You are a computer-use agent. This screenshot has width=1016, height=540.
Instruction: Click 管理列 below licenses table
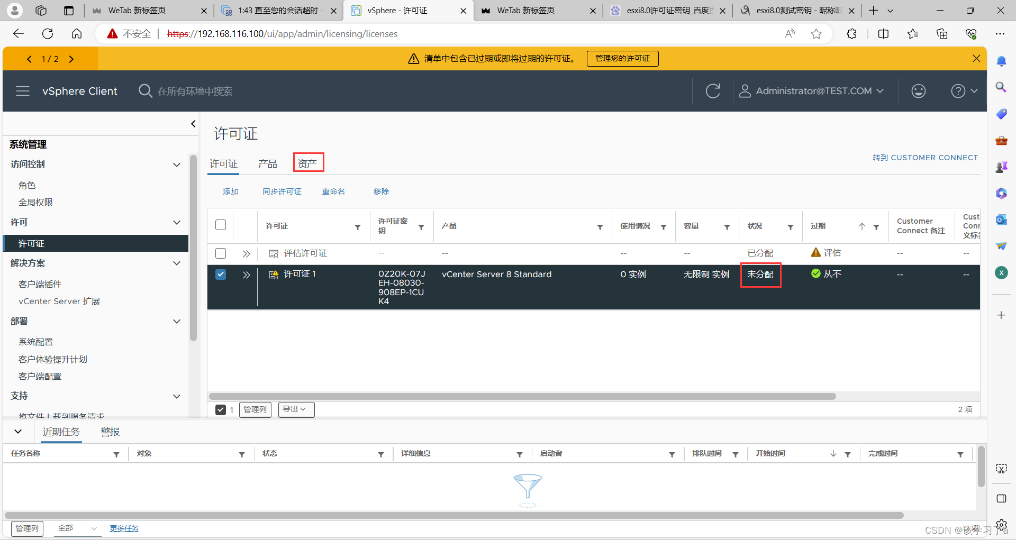[255, 409]
